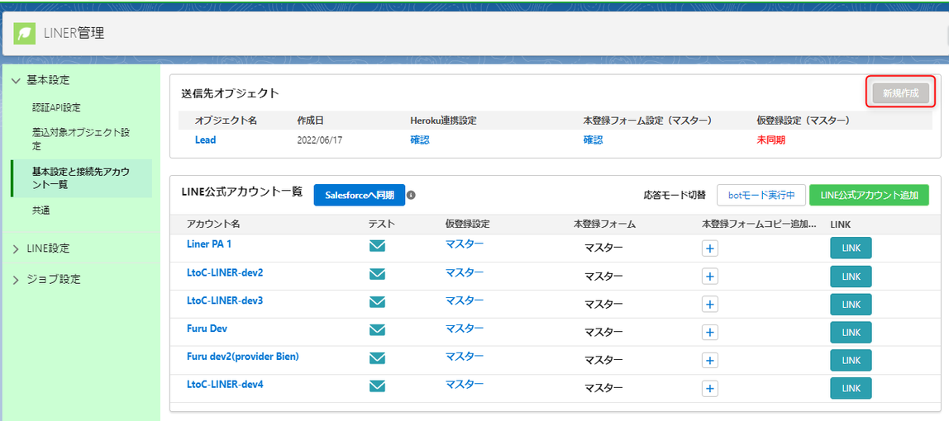This screenshot has width=949, height=421.
Task: Open the Lead object link
Action: coord(205,140)
